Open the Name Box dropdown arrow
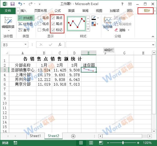This screenshot has height=146, width=157. pos(26,44)
